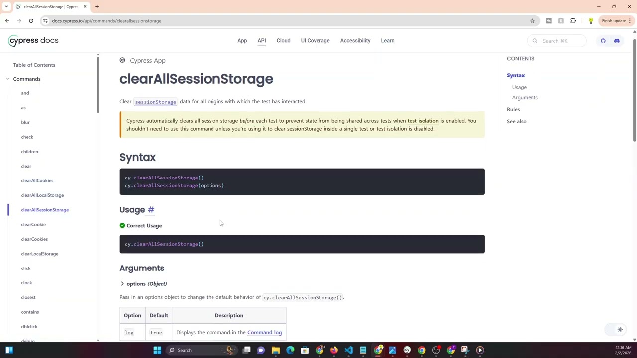Open the clearAllCookies command in the sidebar
Viewport: 637px width, 358px height.
[37, 181]
